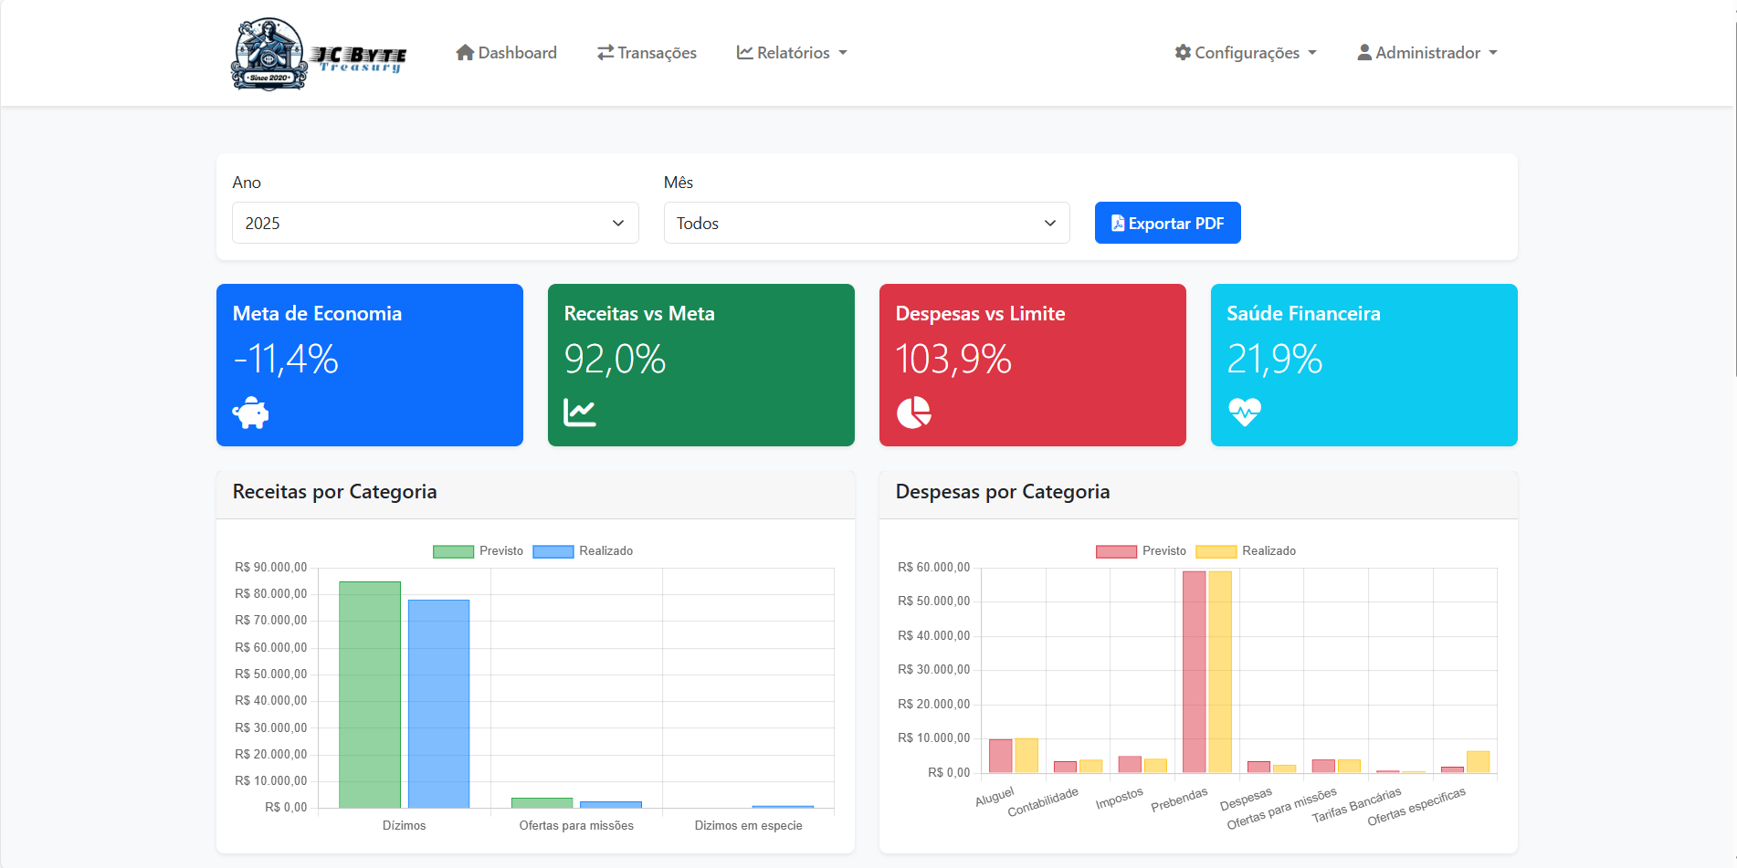Click the JC Byte Treasury logo
Viewport: 1737px width, 868px height.
pos(318,54)
